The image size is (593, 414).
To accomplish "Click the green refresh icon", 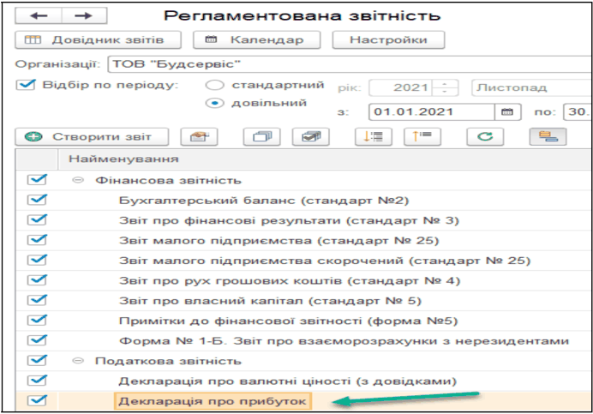I will [485, 136].
